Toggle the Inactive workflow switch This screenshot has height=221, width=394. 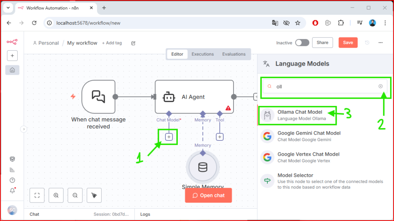[302, 43]
